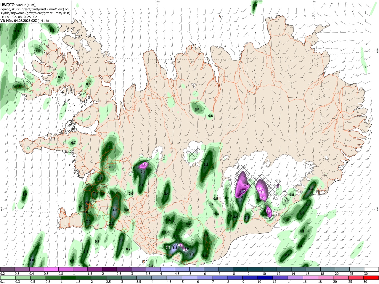Select the red swatch labeled 25 in the bottom legend row
Image resolution: width=379 pixels, height=284 pixels.
356,277
